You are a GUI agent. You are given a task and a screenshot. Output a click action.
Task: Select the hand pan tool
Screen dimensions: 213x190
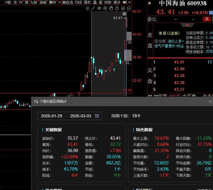(111, 8)
